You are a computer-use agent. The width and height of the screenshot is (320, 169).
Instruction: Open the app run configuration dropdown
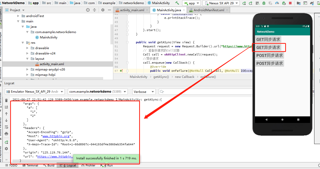click(x=191, y=3)
